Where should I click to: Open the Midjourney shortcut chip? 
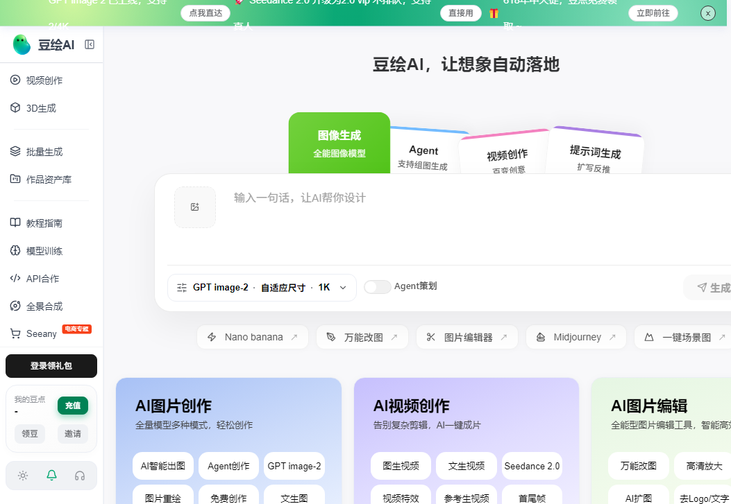[576, 337]
